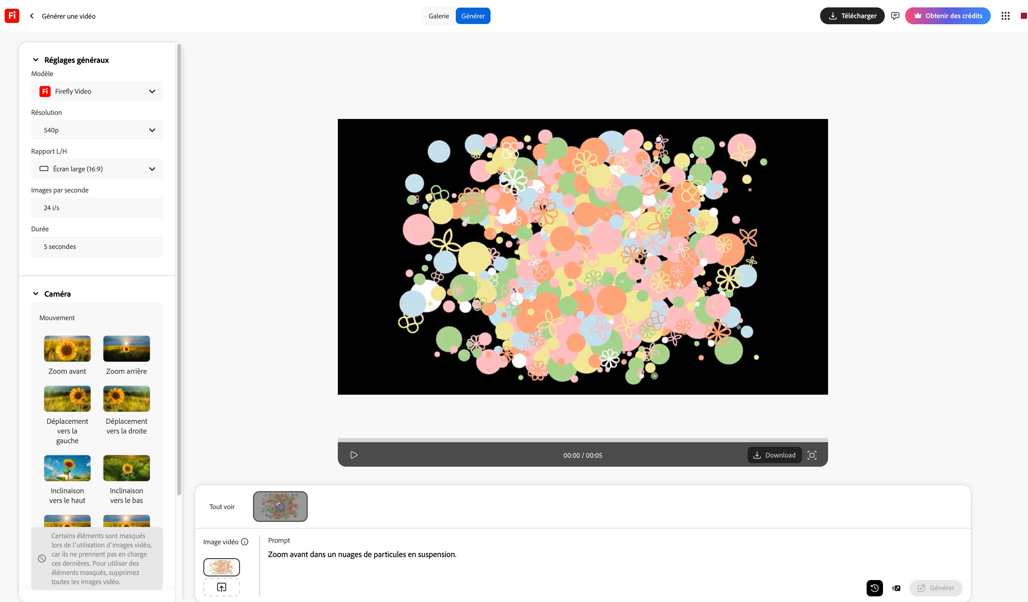Go back with the left arrow
This screenshot has height=602, width=1028.
click(x=32, y=16)
